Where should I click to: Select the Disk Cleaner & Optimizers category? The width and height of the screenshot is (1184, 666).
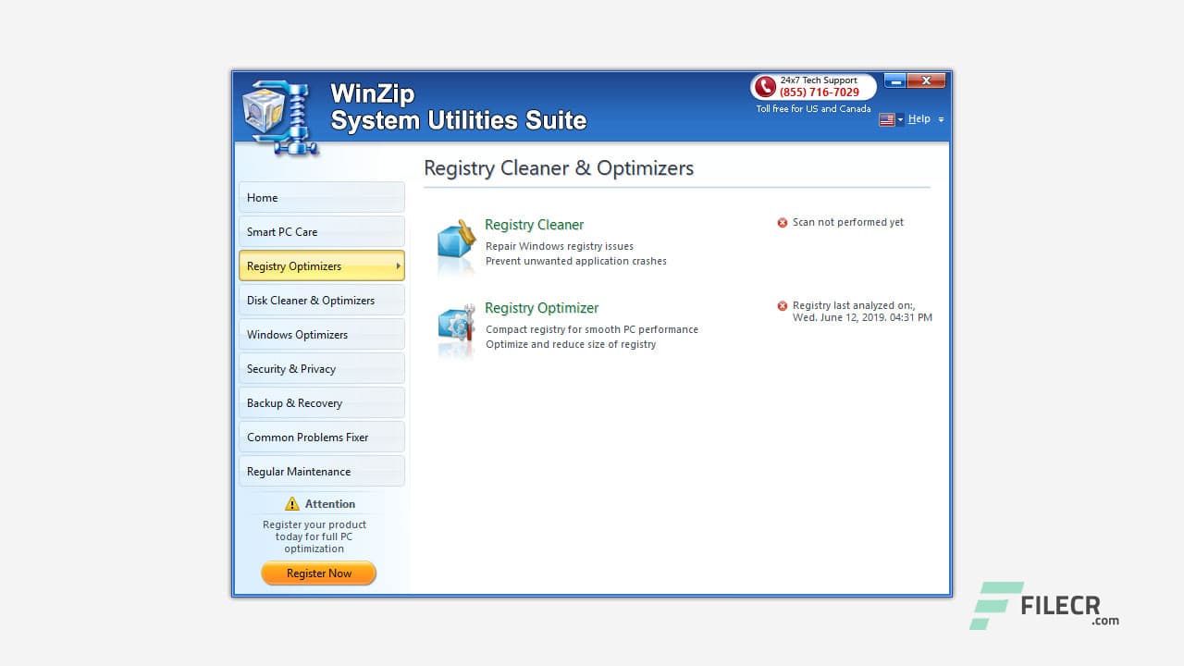pyautogui.click(x=321, y=300)
